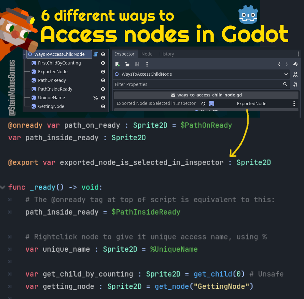Open script attached to WaysToAccessChildNode
This screenshot has width=304, height=299.
coord(96,54)
